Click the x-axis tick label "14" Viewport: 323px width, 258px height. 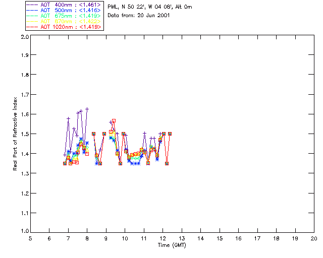[x=201, y=238]
